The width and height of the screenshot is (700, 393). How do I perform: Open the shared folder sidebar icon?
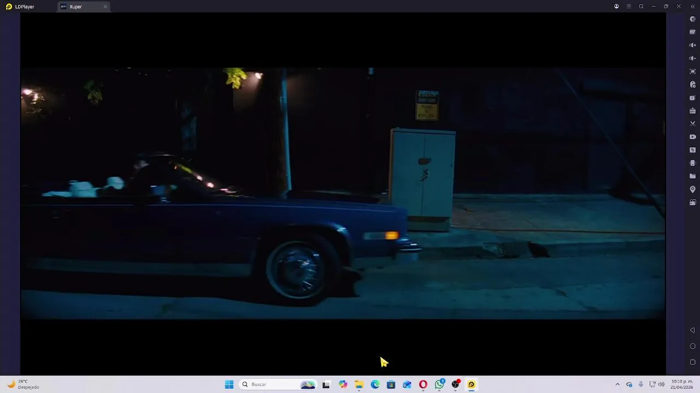point(692,176)
